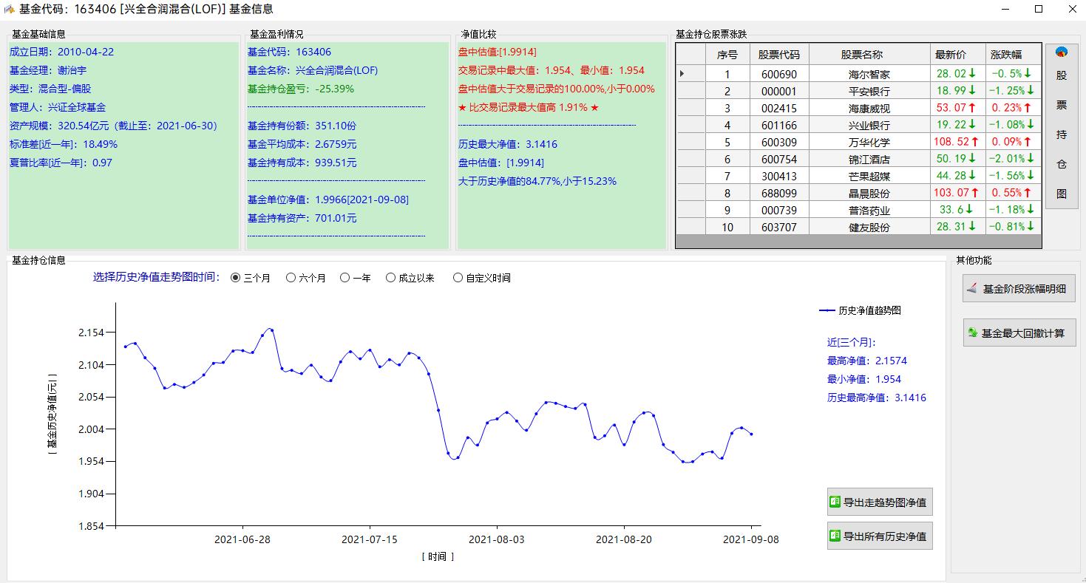Click the 股票代码 column header
Screen dimensions: 1086x583
click(x=779, y=54)
